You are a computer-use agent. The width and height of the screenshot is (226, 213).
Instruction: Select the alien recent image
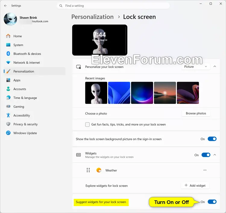[x=96, y=93]
